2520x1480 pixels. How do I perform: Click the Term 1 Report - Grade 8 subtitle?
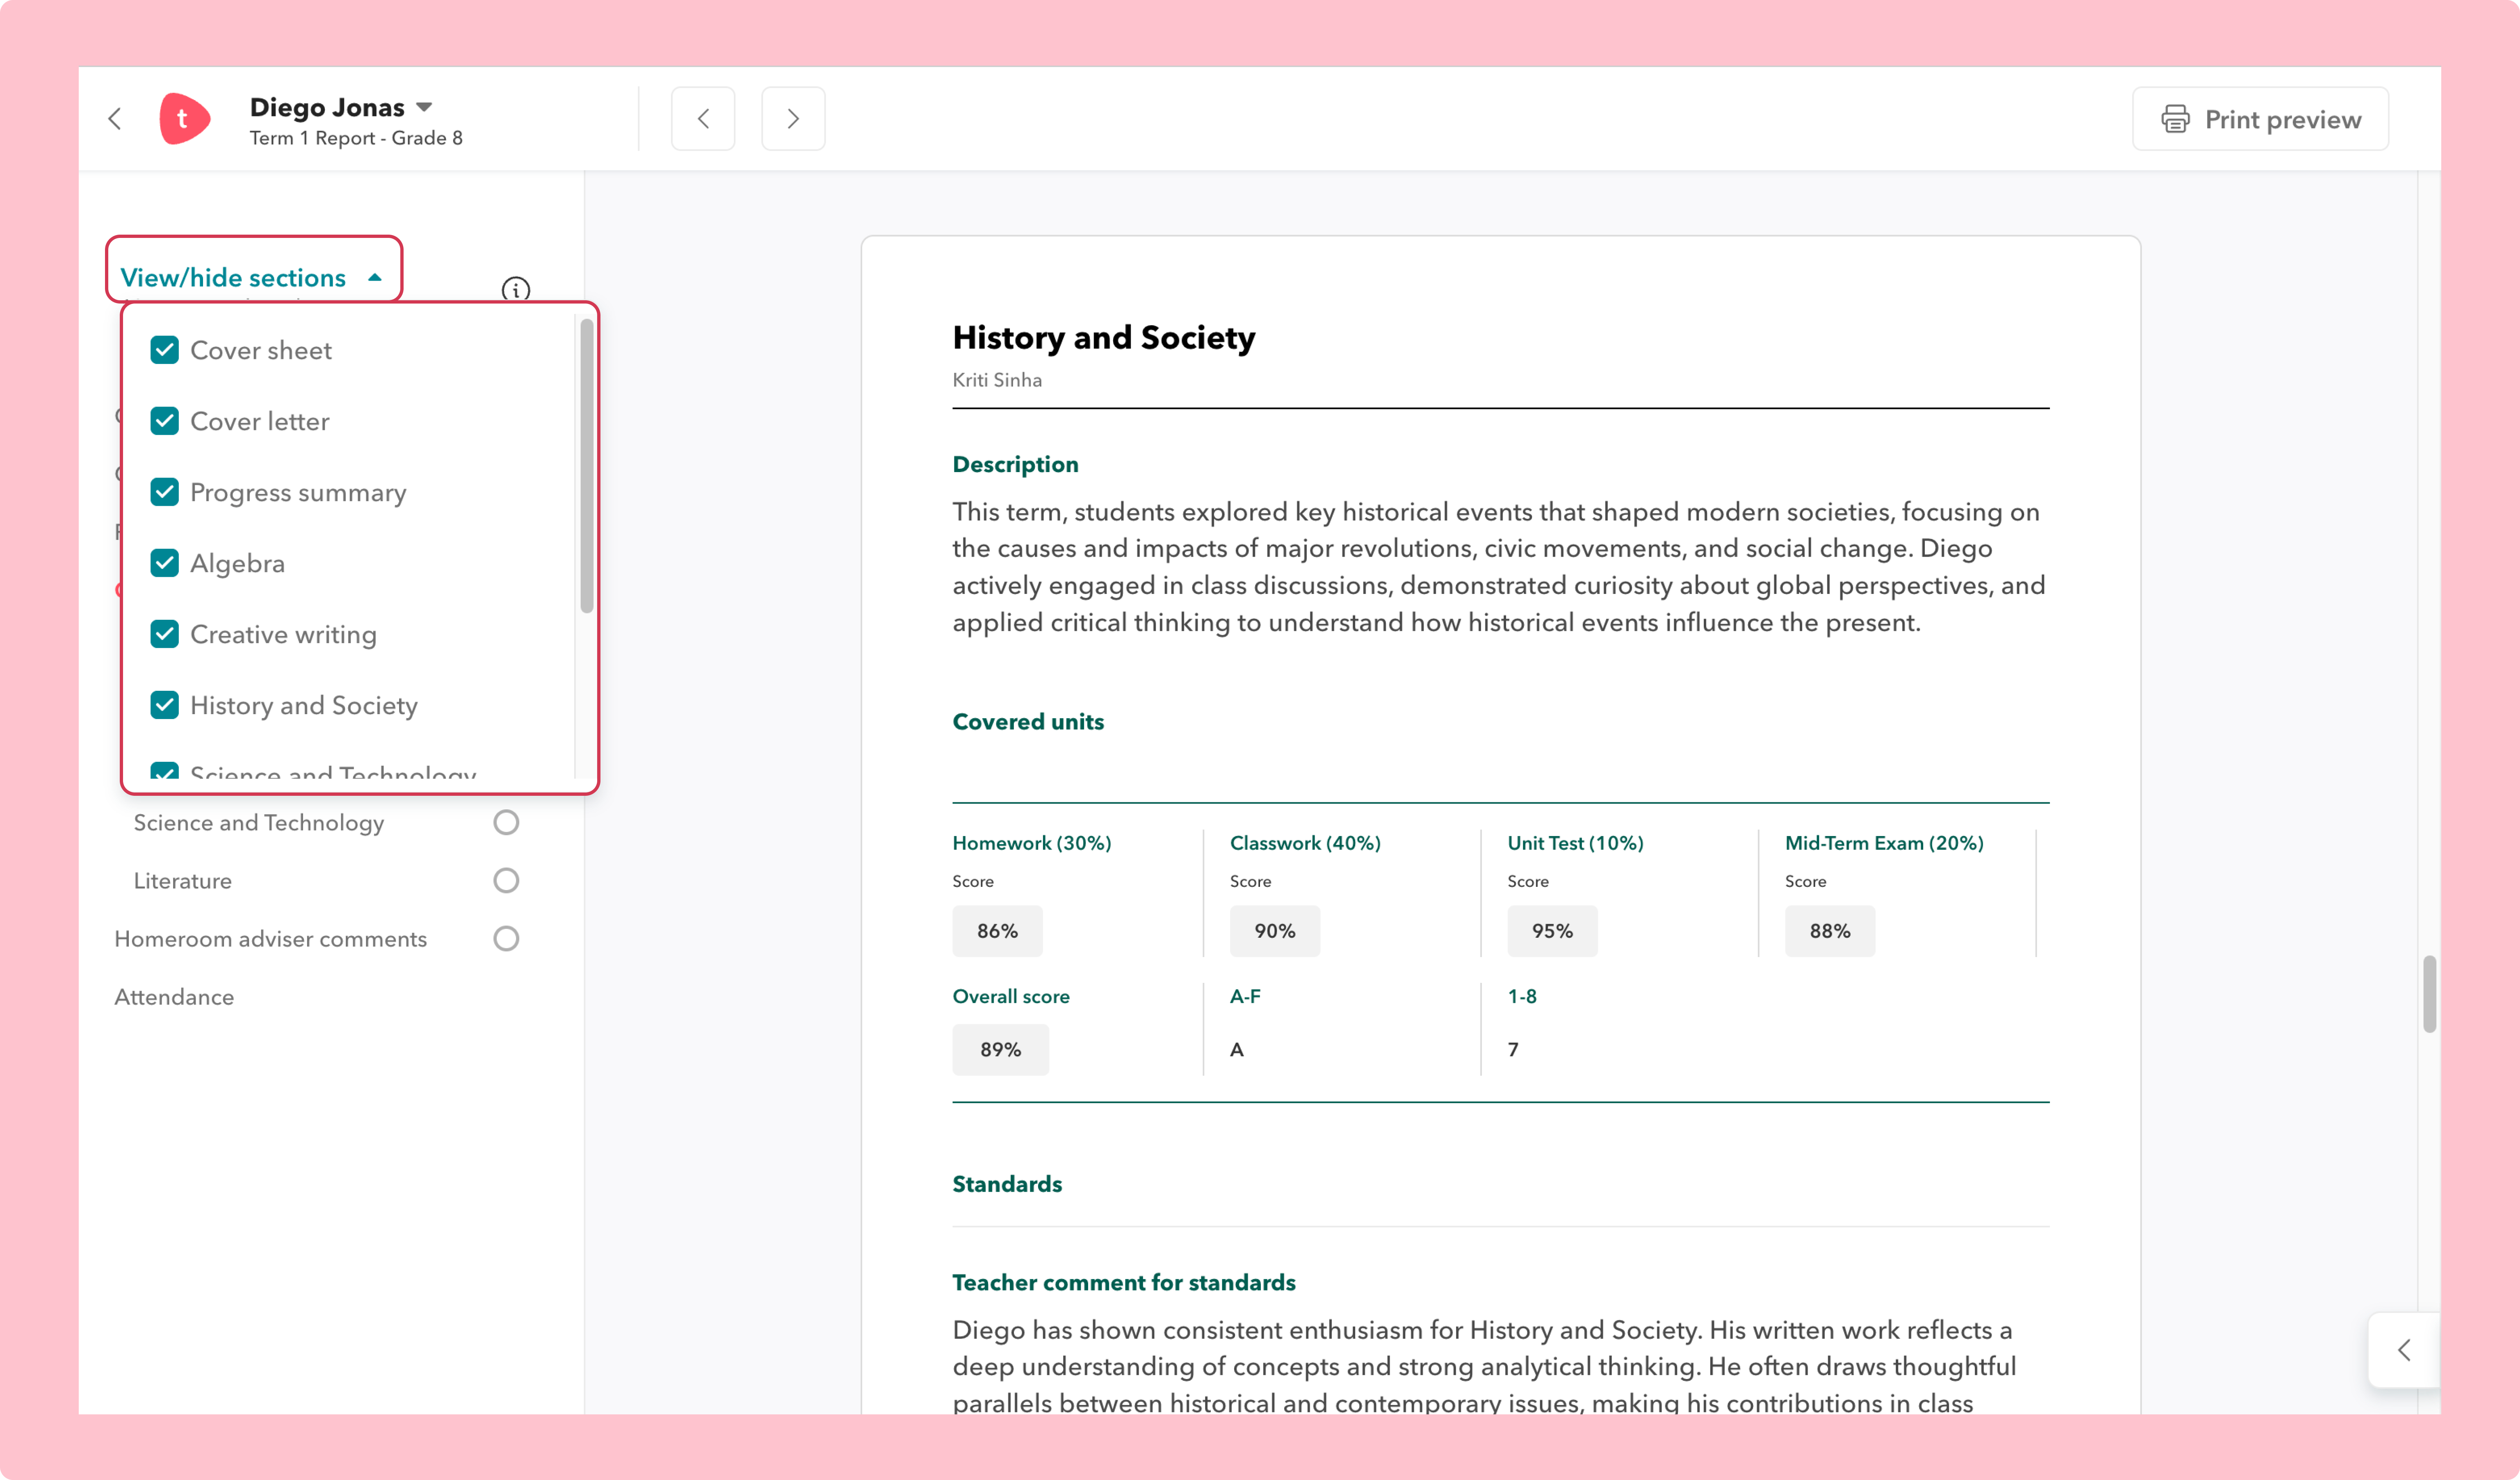coord(356,138)
